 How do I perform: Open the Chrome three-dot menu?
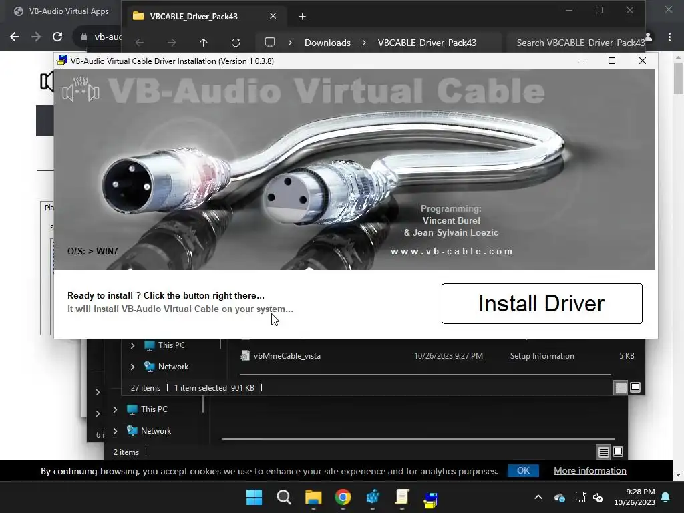pyautogui.click(x=669, y=37)
